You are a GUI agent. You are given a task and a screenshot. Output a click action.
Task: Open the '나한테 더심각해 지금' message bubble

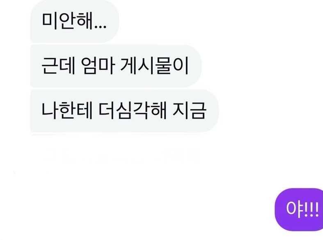click(x=124, y=111)
